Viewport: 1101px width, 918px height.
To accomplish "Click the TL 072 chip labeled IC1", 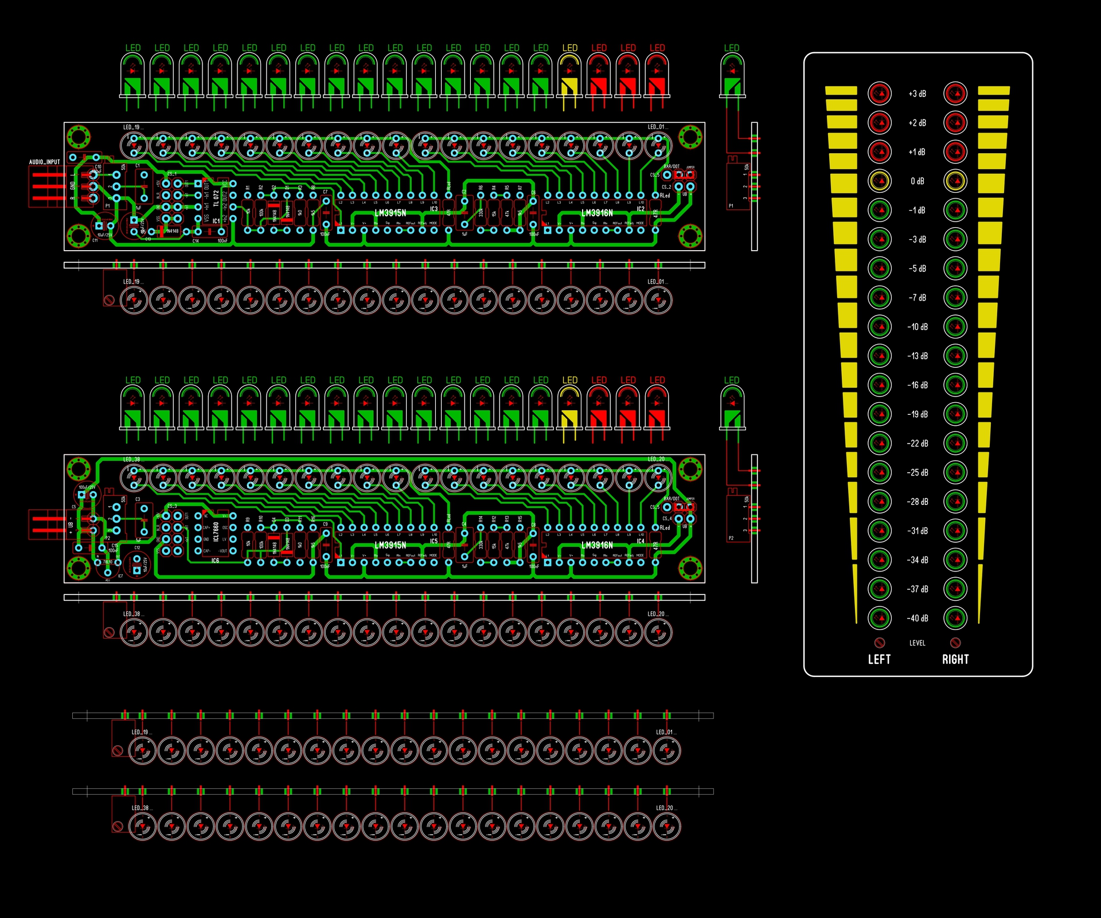I will click(216, 200).
